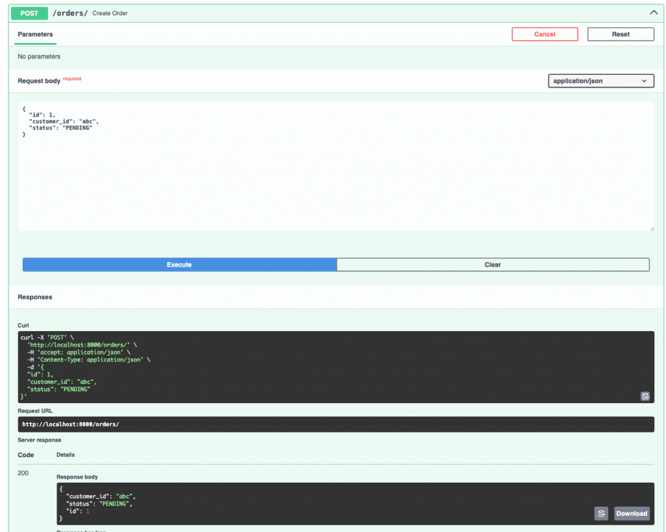Viewport: 666px width, 532px height.
Task: Click the "customer_id": "abc" line in the response body
Action: tap(101, 496)
